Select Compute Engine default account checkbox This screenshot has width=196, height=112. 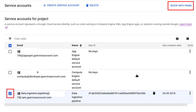10,72
